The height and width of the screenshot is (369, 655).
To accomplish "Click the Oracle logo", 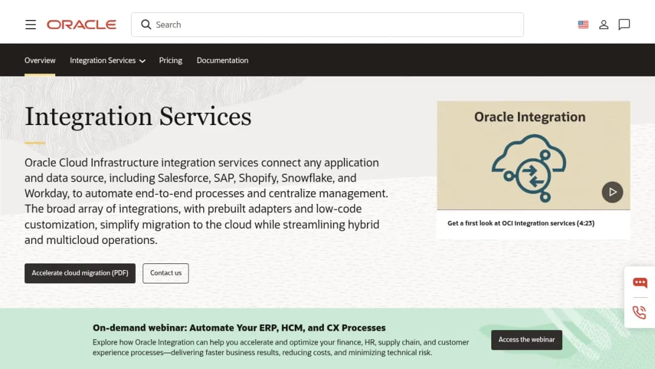I will (x=81, y=25).
